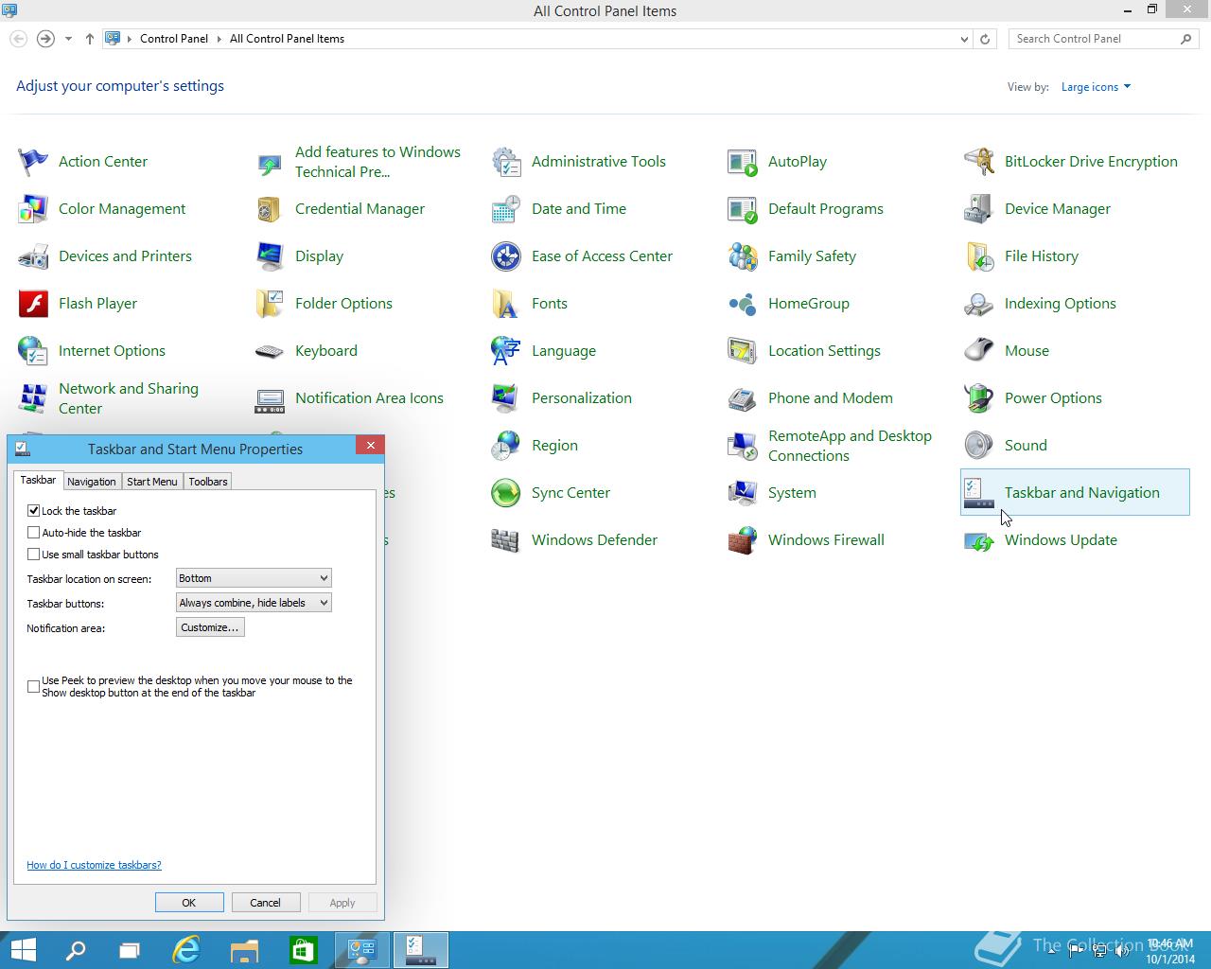Open the Device Manager icon

pyautogui.click(x=979, y=209)
